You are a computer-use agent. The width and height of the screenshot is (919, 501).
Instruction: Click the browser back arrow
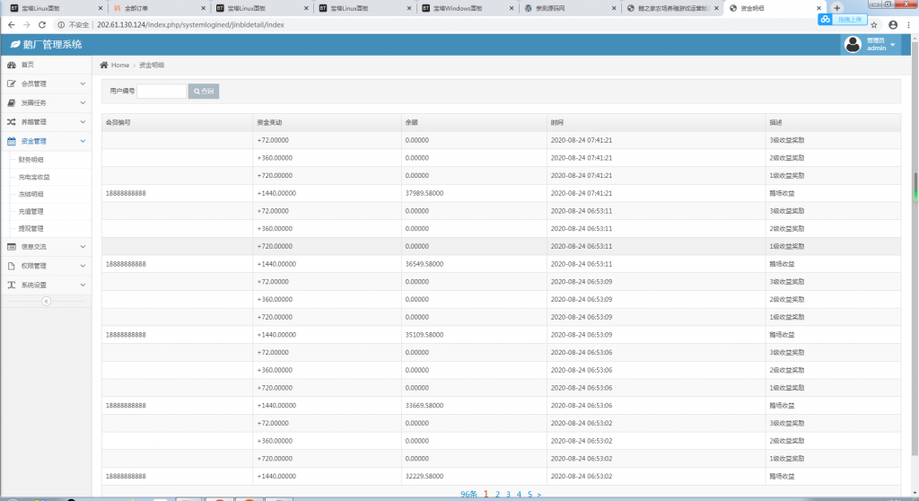point(9,25)
